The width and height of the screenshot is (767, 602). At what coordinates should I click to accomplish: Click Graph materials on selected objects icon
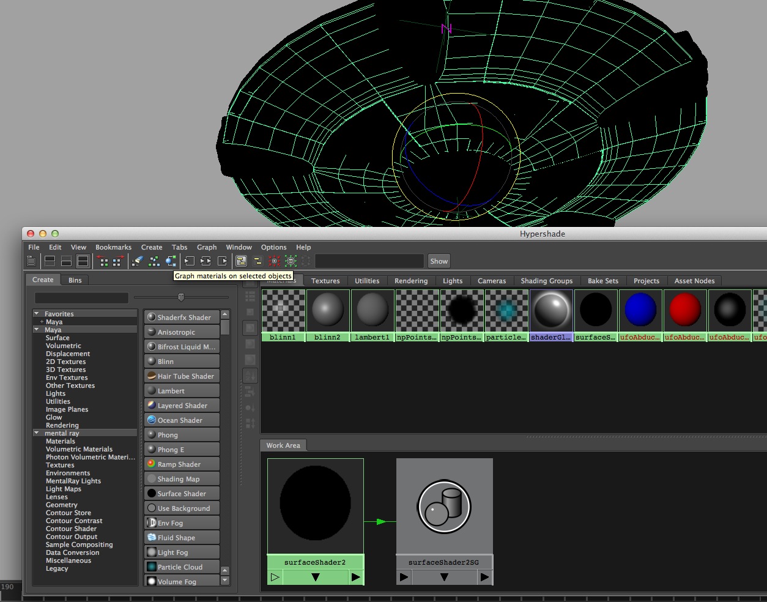coord(171,261)
